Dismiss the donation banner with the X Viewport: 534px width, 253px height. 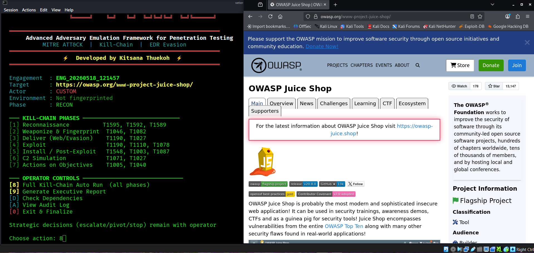tap(527, 43)
